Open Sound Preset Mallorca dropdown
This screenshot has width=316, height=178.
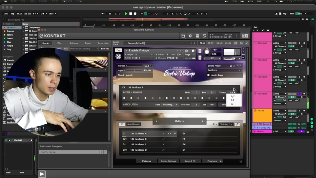click(224, 70)
